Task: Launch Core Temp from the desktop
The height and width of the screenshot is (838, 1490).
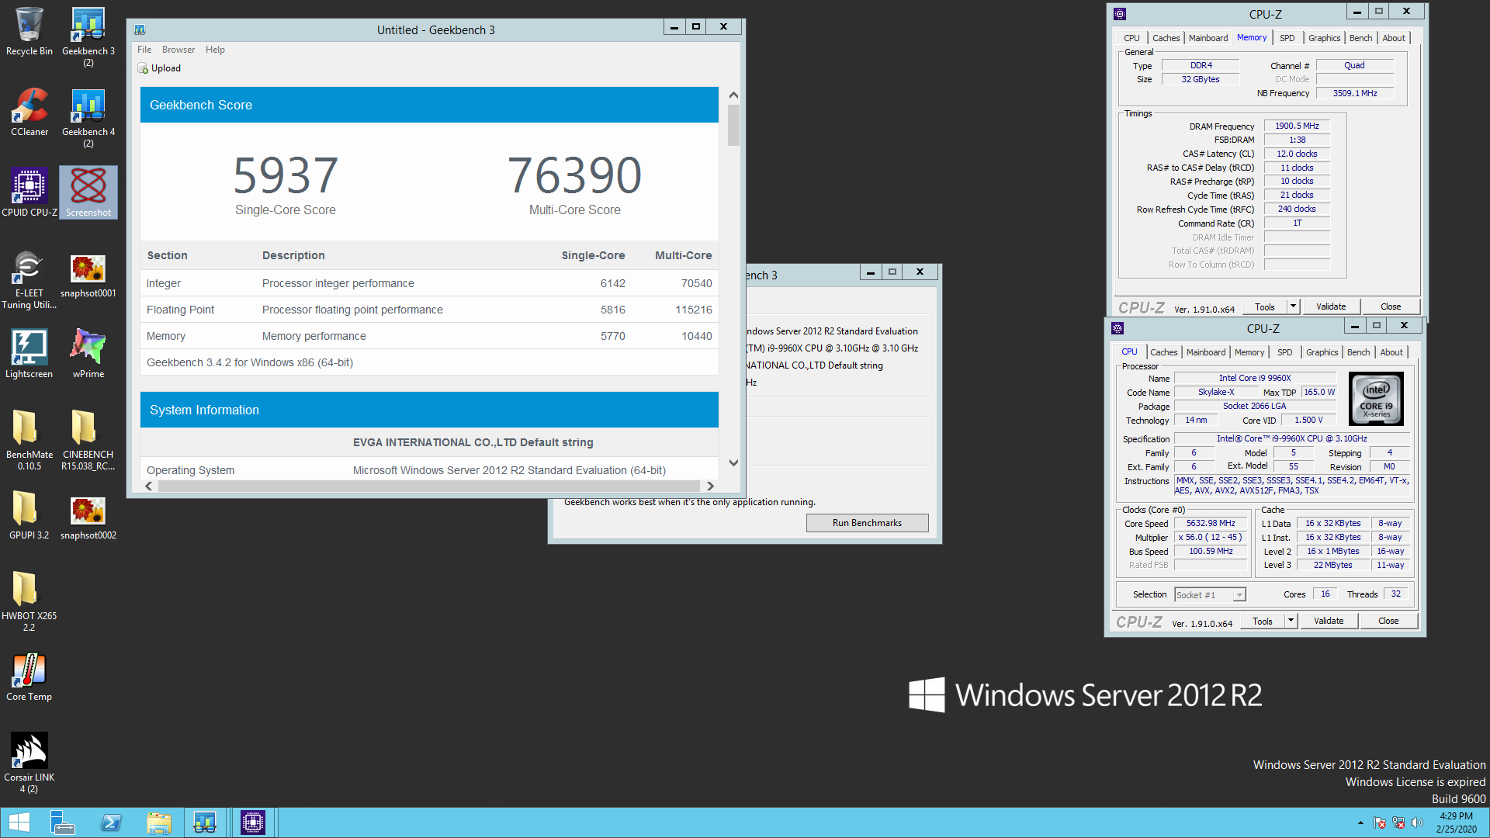Action: click(29, 677)
